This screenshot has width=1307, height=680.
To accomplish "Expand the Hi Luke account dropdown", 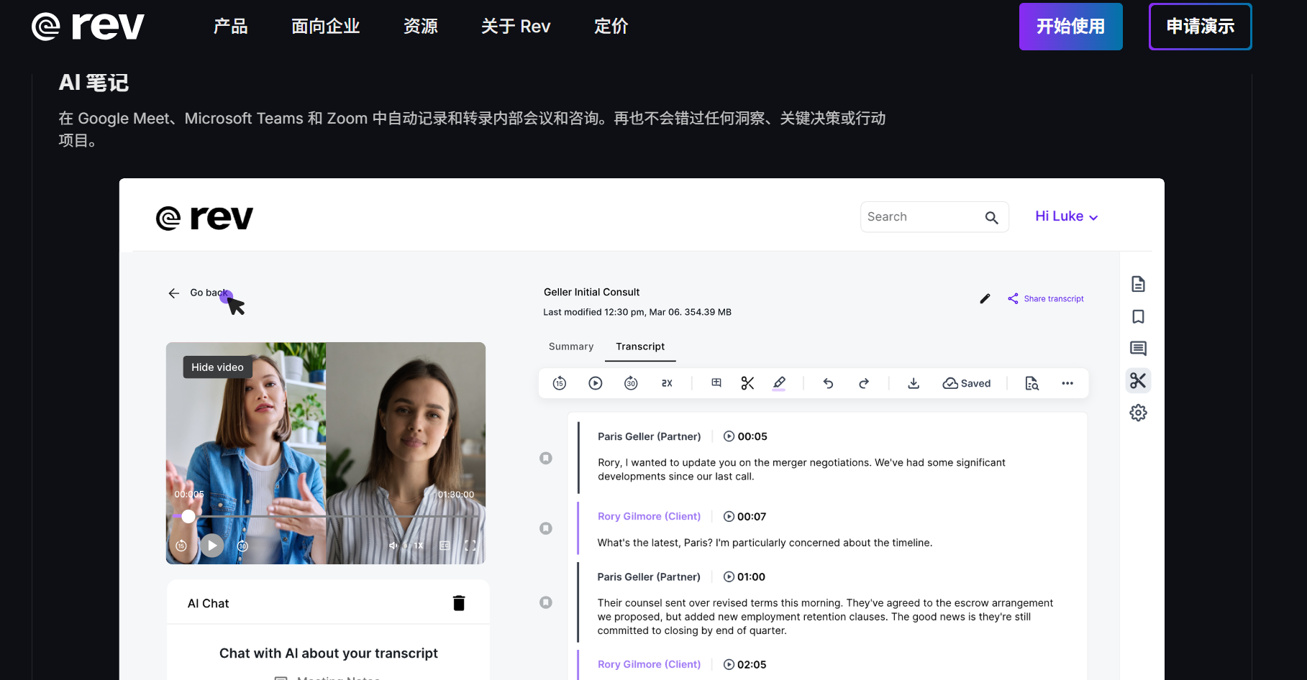I will pos(1066,216).
